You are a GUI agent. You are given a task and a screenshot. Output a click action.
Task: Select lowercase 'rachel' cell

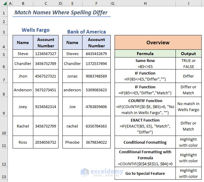(72, 126)
